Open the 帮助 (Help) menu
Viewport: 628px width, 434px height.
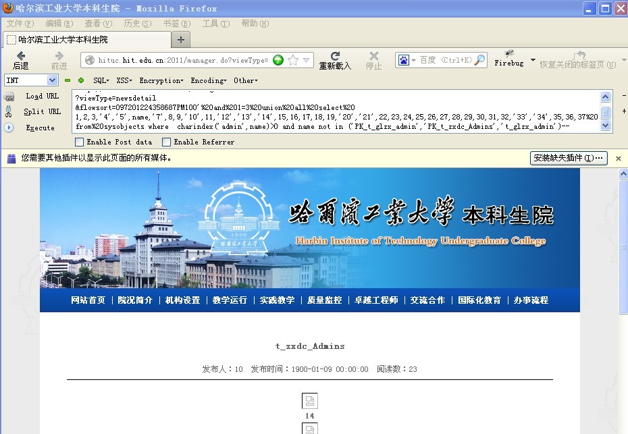[255, 23]
